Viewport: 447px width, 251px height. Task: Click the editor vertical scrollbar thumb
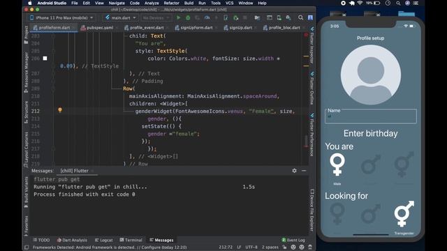[307, 140]
